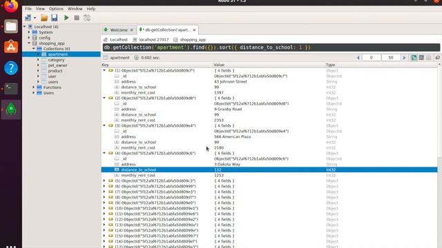Select the product collection
Screen dimensions: 442x248
tap(55, 71)
